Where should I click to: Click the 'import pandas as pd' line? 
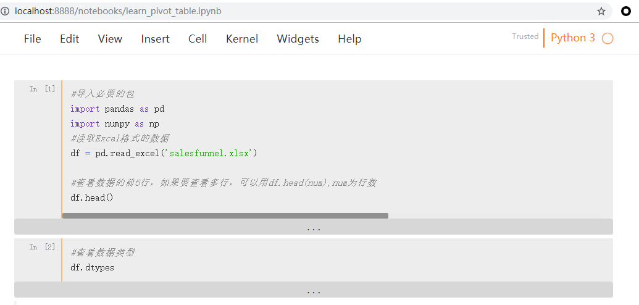[117, 109]
